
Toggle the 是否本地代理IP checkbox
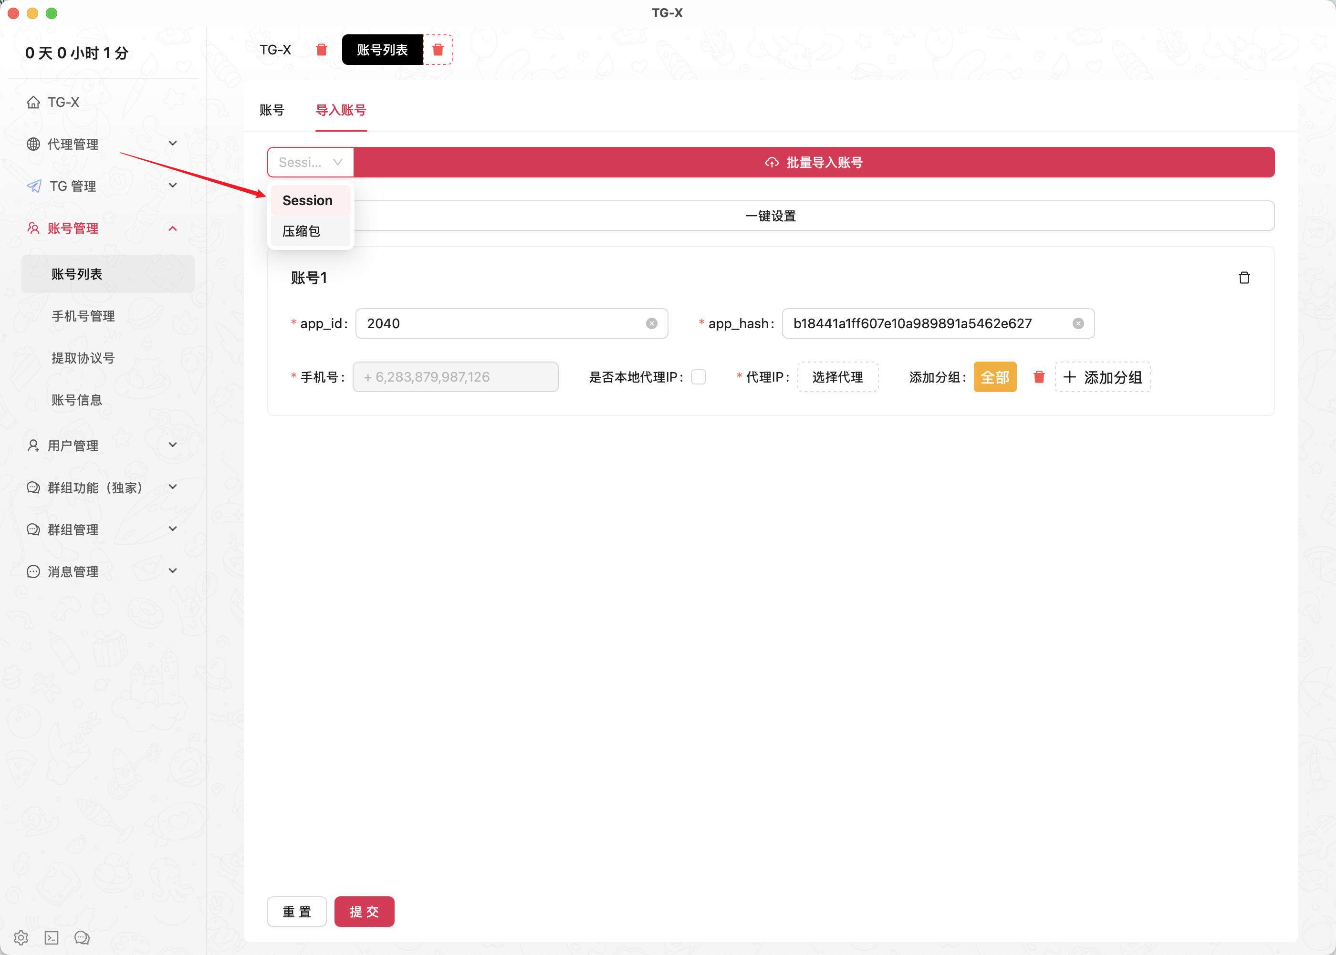click(x=699, y=377)
